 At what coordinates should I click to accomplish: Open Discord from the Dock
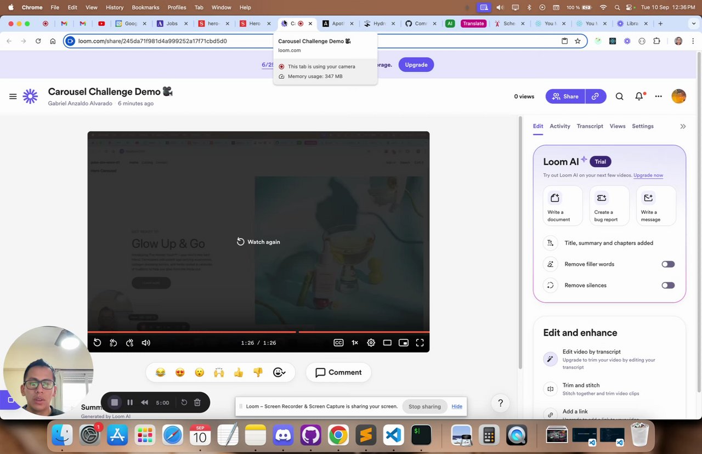click(283, 436)
